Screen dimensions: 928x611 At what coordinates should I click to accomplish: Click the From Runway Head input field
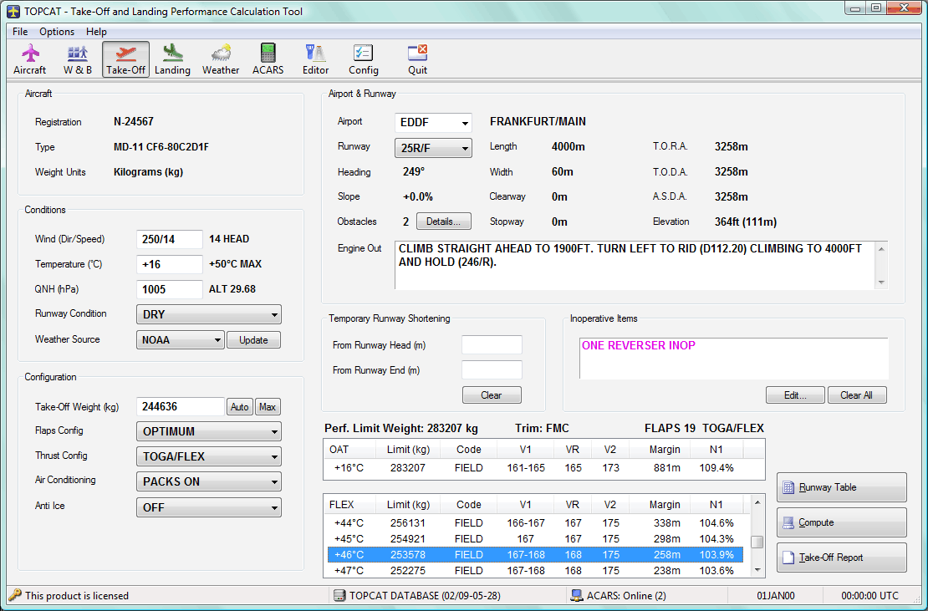[492, 345]
